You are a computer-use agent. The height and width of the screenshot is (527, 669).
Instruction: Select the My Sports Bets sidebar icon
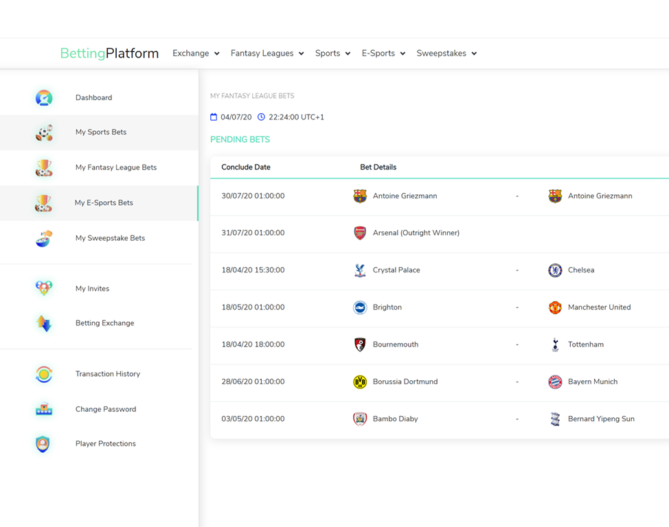tap(44, 132)
